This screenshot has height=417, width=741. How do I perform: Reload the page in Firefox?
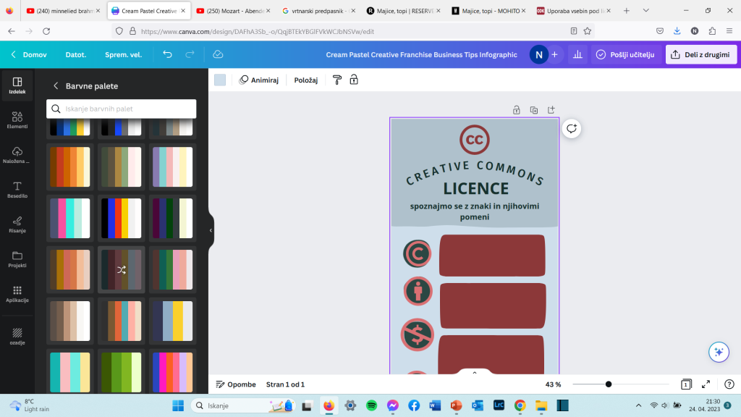pyautogui.click(x=46, y=31)
